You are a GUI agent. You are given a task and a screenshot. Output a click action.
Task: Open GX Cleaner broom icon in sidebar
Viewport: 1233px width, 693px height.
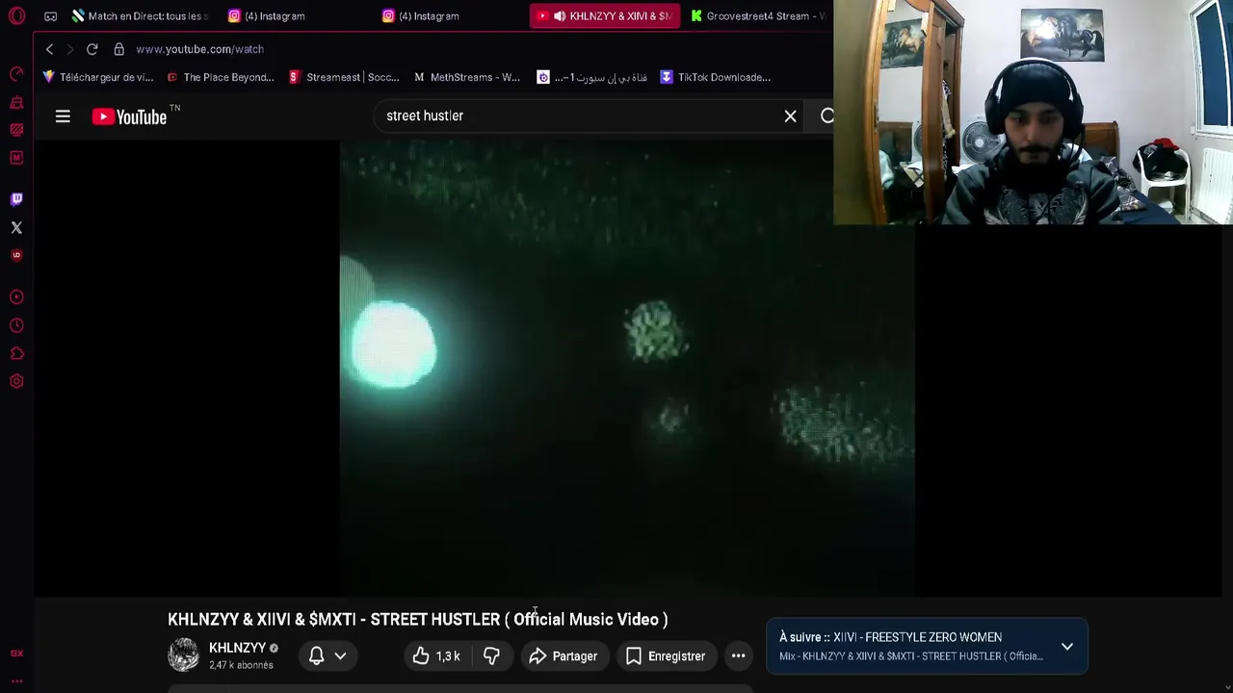tap(16, 102)
